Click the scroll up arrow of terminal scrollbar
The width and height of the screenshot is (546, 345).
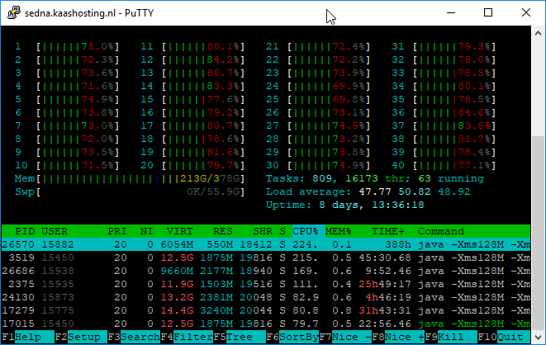(539, 33)
